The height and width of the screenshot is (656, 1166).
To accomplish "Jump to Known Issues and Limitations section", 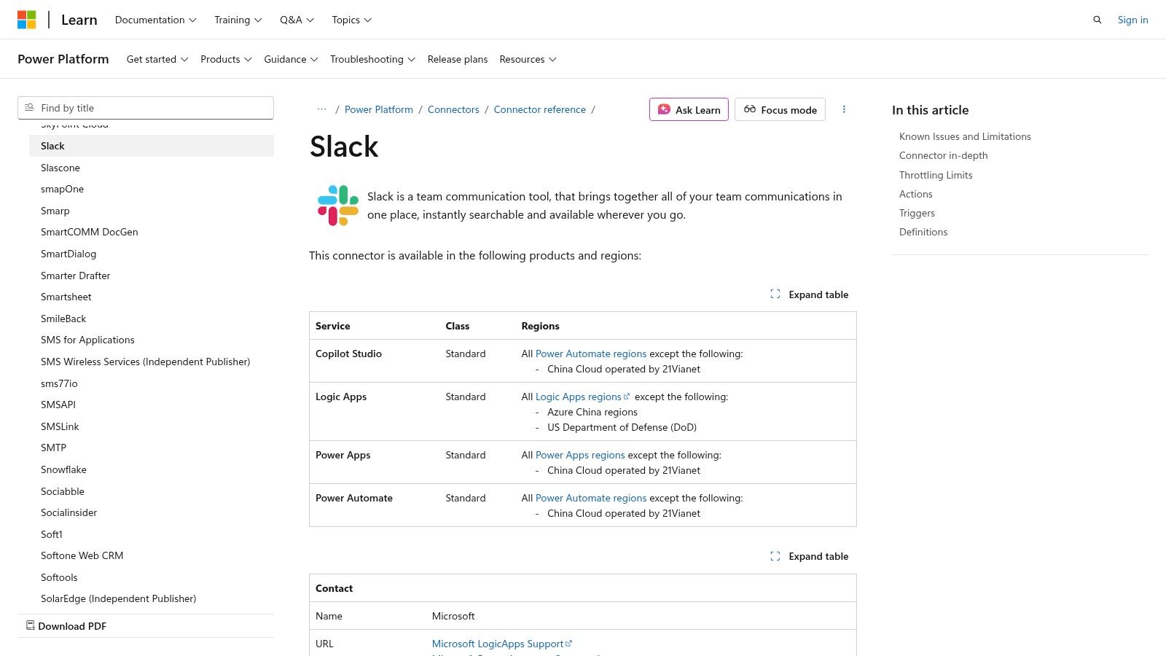I will pos(965,136).
